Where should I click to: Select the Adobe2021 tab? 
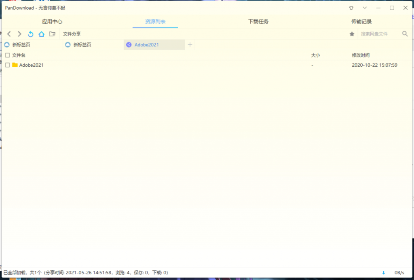[x=154, y=45]
